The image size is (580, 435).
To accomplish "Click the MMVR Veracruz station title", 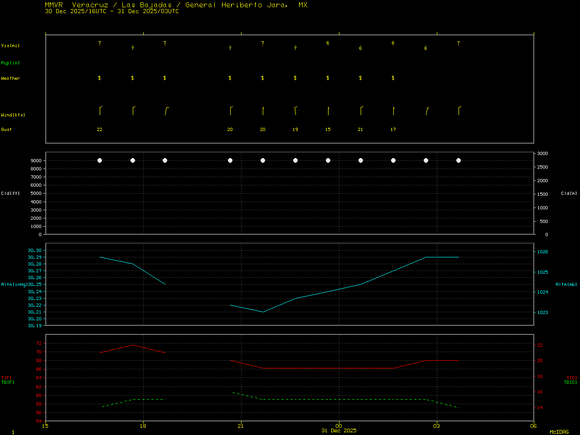I will [176, 5].
